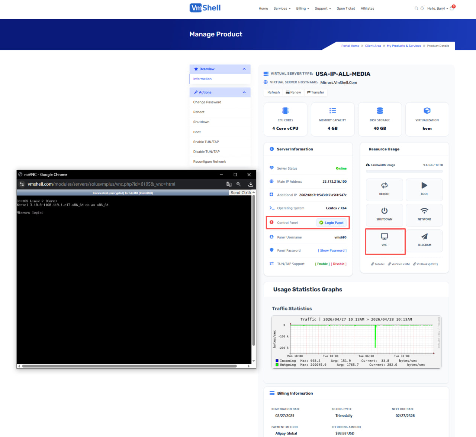Screen dimensions: 476x437
Task: Choose Change Password in Actions list
Action: coord(220,102)
